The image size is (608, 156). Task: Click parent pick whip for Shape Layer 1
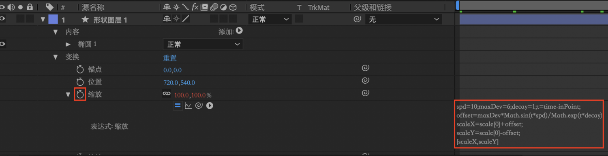click(x=357, y=19)
